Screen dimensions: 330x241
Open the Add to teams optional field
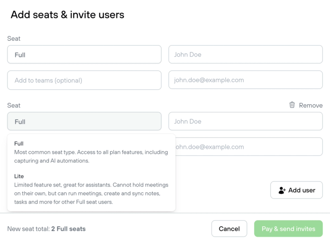point(84,80)
